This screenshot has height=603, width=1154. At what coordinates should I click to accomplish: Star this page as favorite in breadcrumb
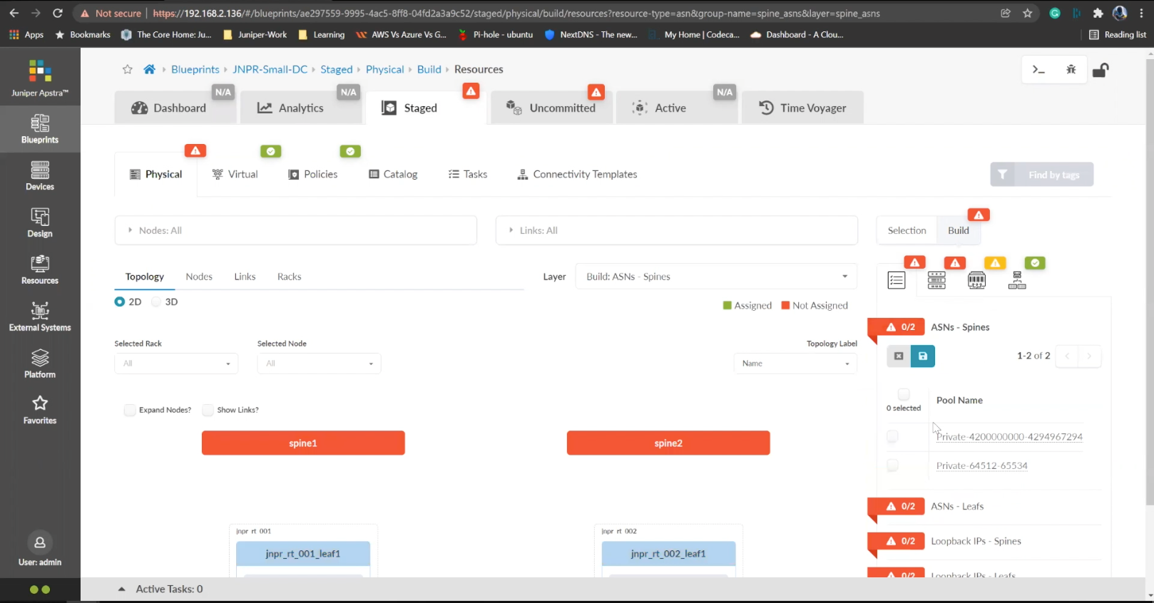(128, 69)
